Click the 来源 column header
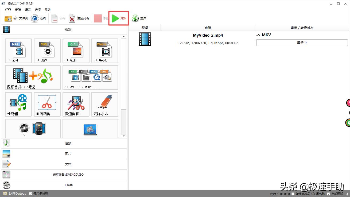 (208, 28)
